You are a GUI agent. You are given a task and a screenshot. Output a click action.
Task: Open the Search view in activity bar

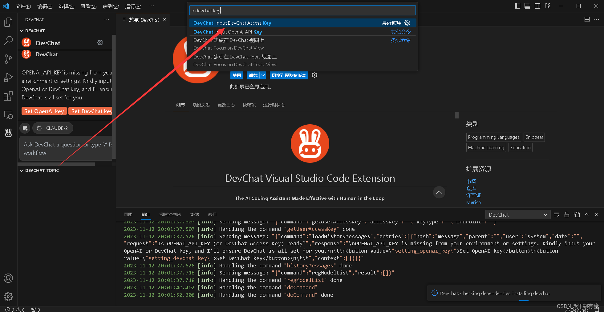click(x=8, y=40)
